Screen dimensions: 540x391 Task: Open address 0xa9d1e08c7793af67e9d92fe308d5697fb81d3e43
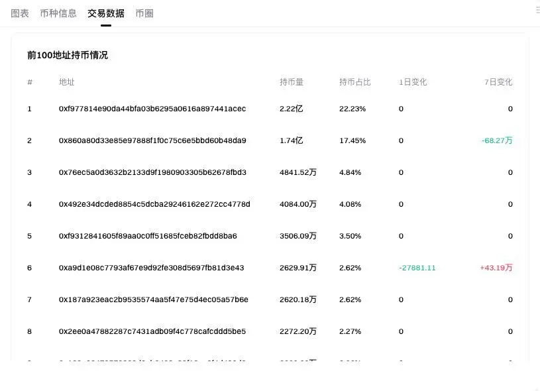[152, 268]
